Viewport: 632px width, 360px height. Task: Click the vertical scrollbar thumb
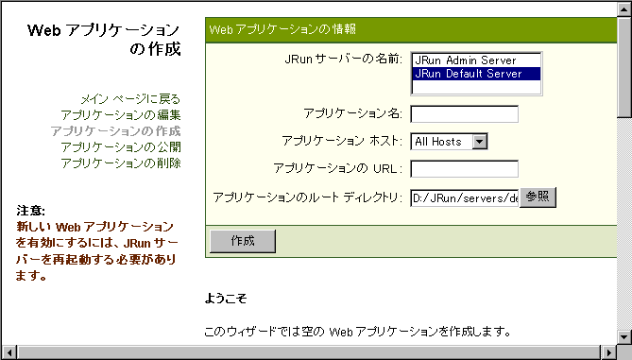pyautogui.click(x=623, y=67)
